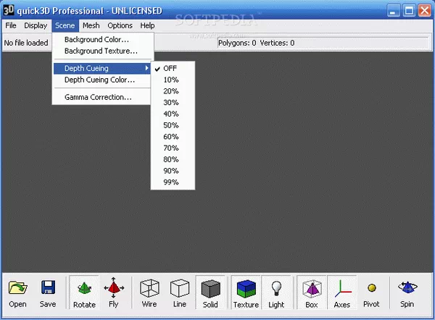The image size is (435, 320).
Task: Minimize the quick3D window
Action: pos(394,11)
